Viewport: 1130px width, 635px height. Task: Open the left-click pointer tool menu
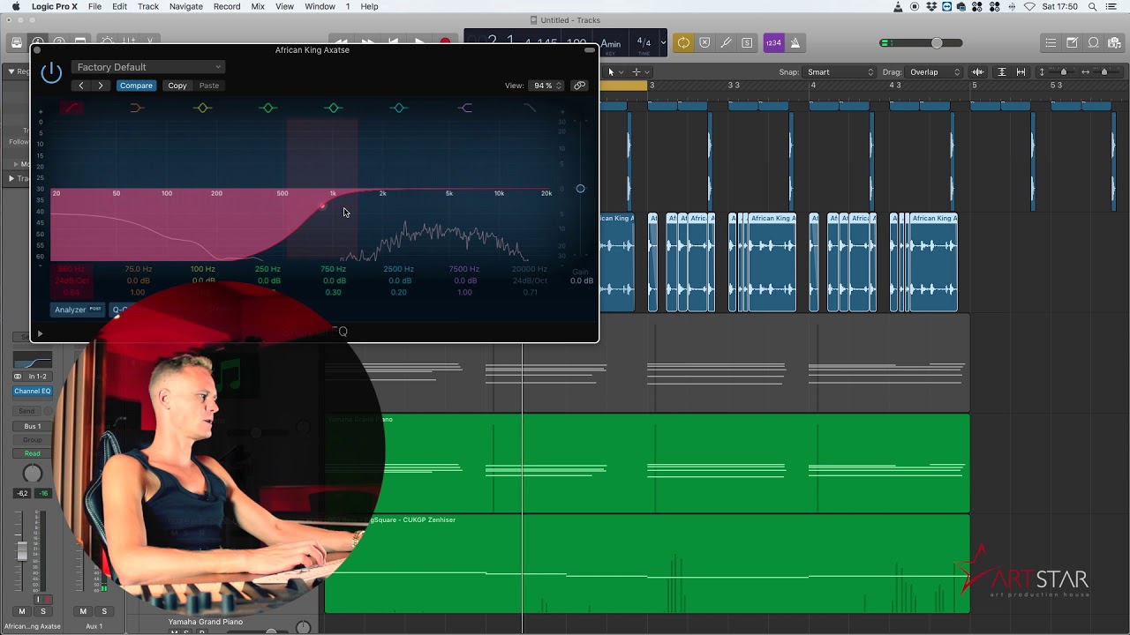pos(615,72)
